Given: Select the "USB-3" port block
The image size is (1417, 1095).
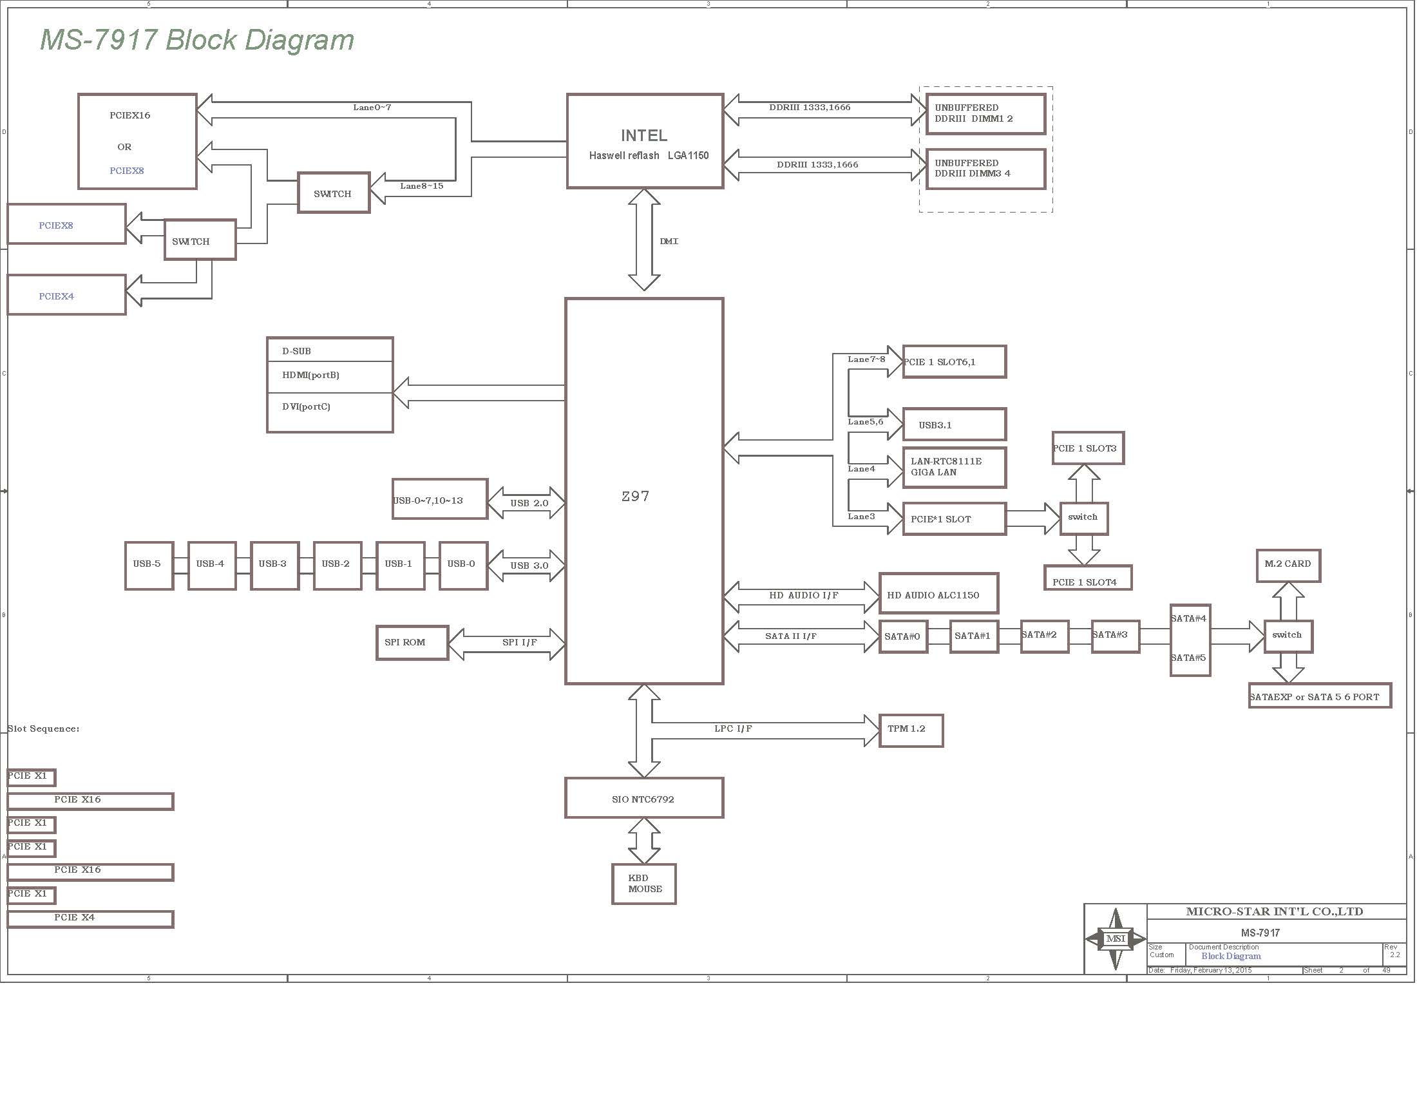Looking at the screenshot, I should [275, 566].
